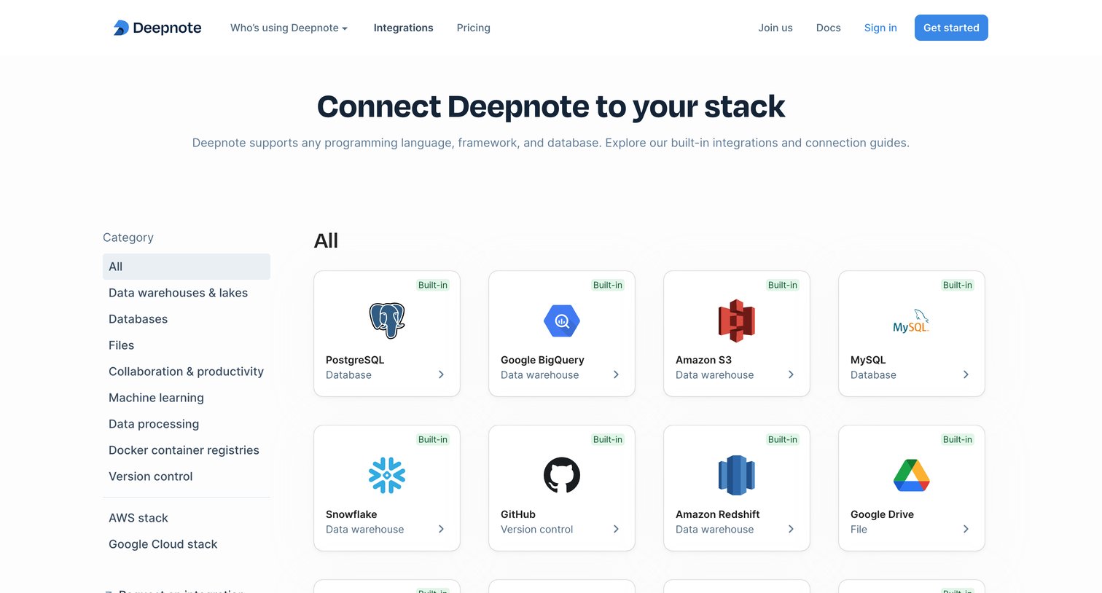
Task: Click the Google BigQuery card title
Action: click(x=542, y=360)
